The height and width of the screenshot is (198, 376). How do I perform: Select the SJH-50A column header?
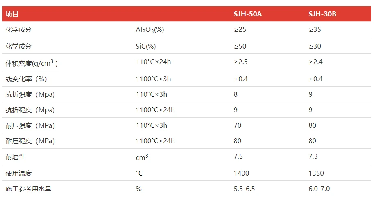(247, 14)
